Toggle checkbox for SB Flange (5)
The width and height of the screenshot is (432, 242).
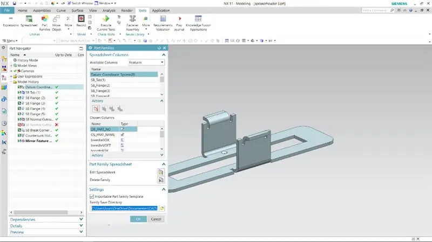[x=19, y=114]
